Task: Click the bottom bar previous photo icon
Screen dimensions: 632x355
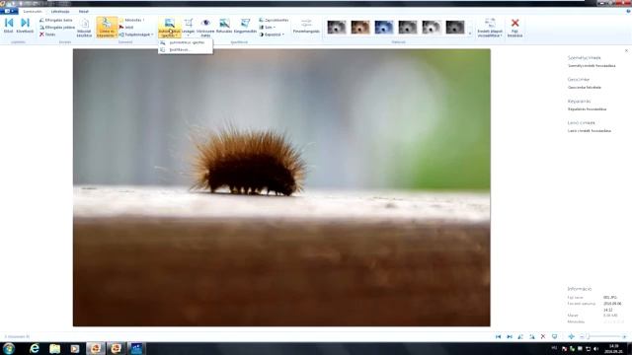Action: click(498, 336)
